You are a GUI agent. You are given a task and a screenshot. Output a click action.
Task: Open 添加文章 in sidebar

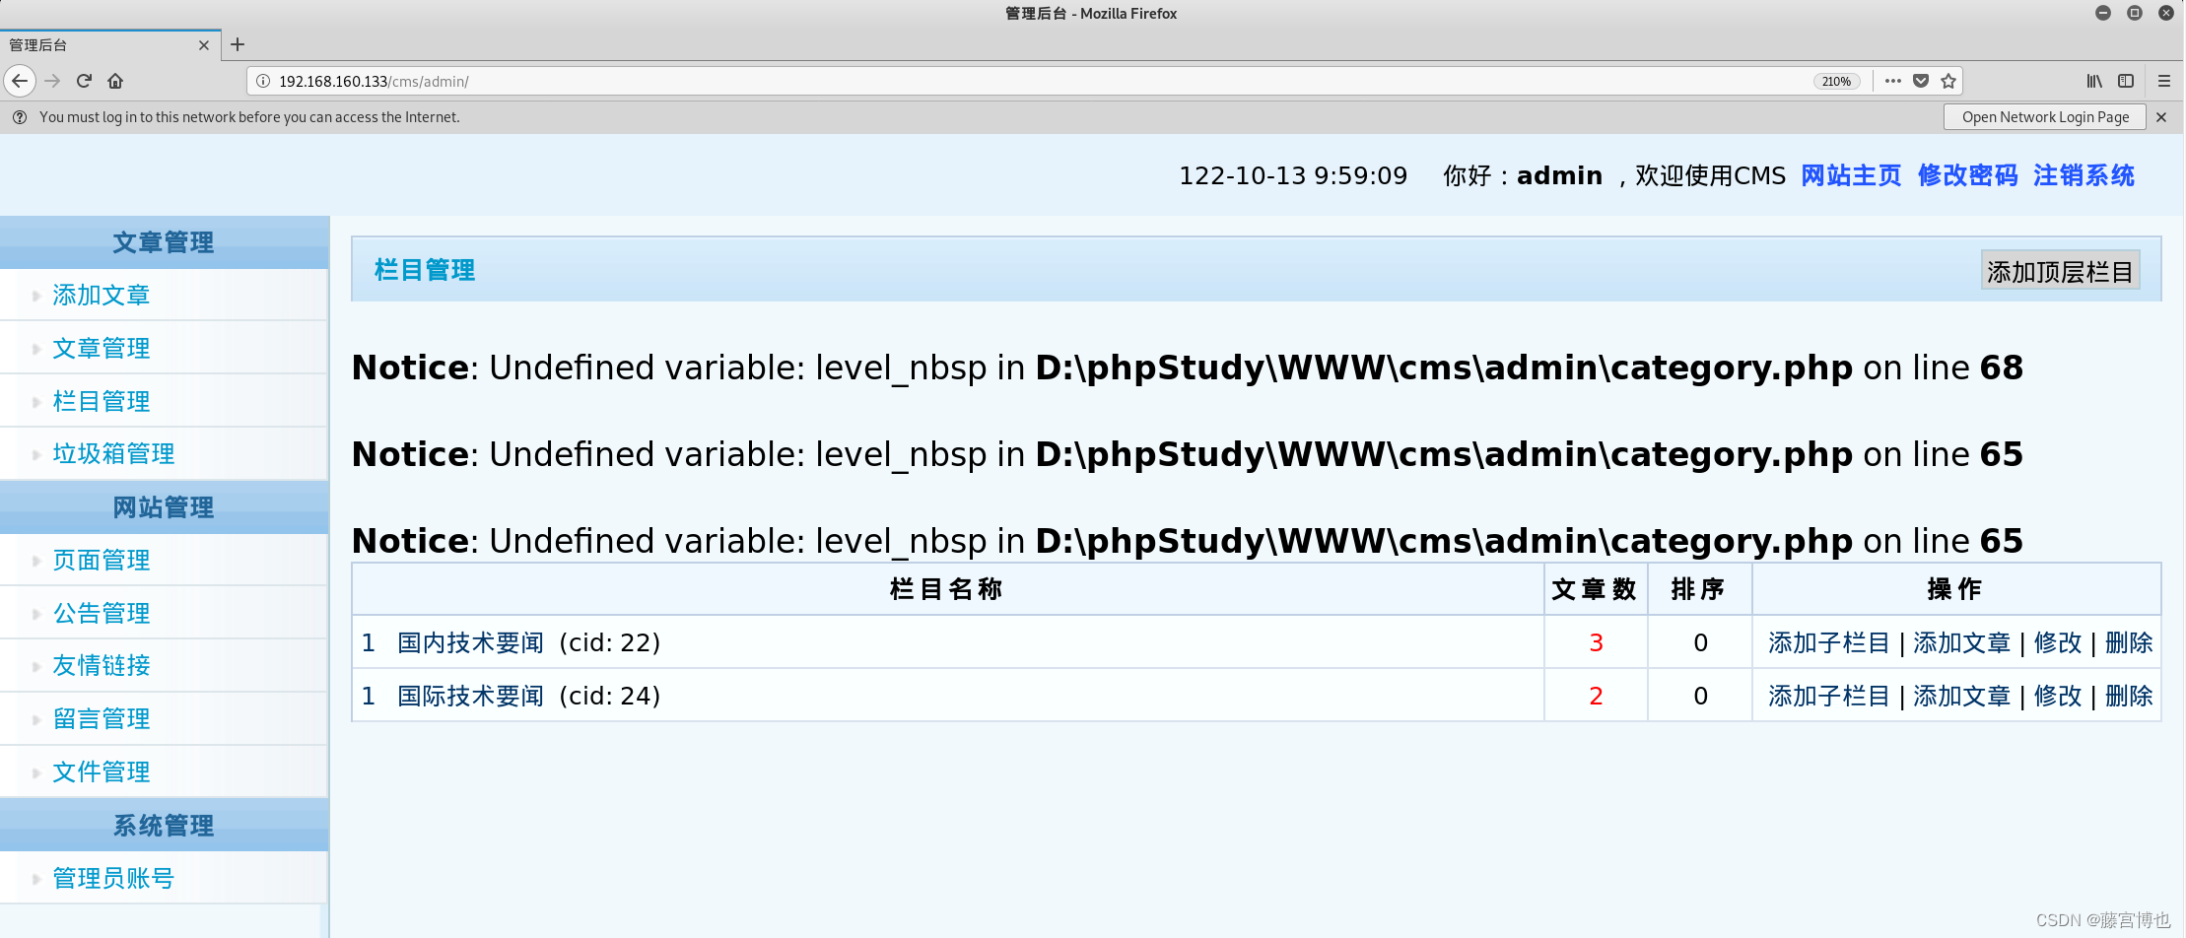pos(102,296)
